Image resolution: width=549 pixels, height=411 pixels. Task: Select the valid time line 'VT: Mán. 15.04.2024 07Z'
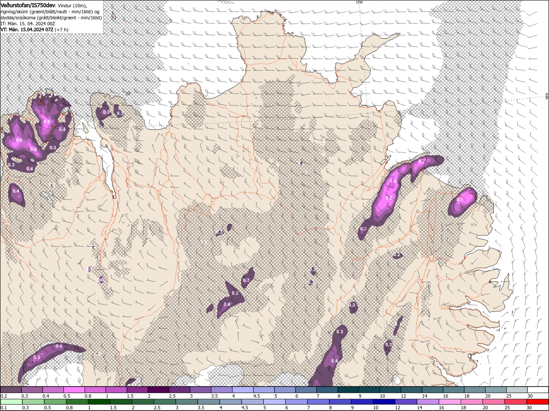click(x=27, y=30)
